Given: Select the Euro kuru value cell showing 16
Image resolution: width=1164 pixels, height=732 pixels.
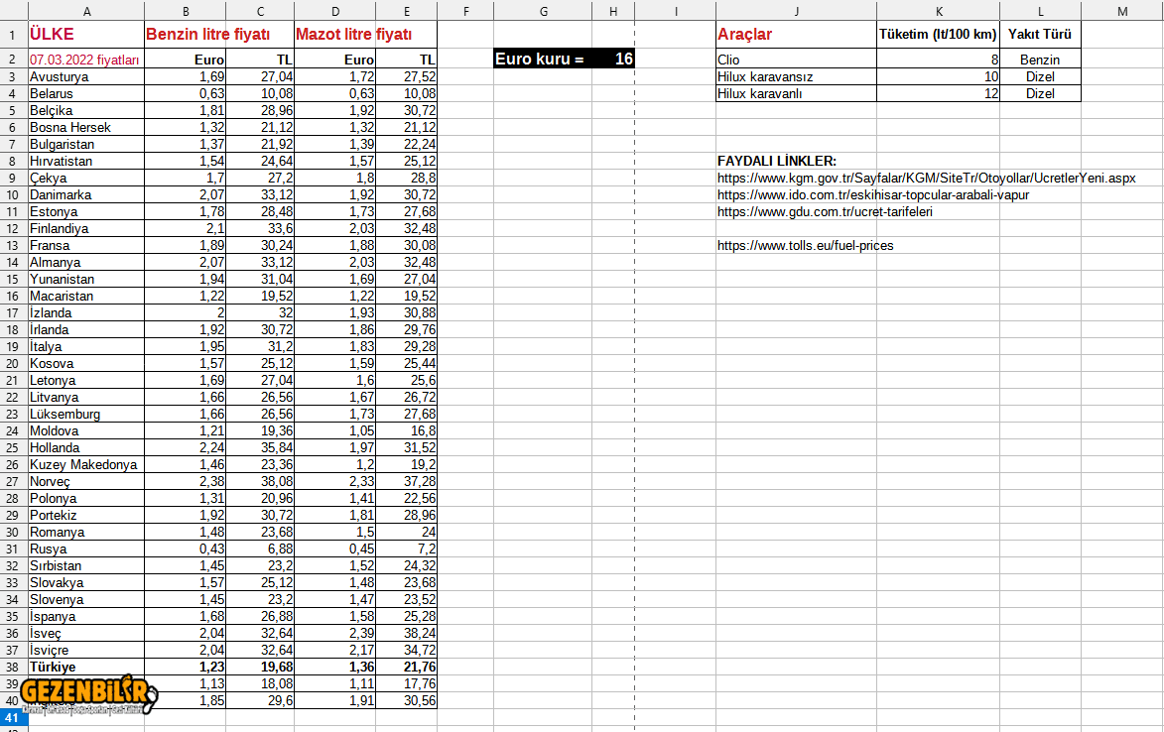Looking at the screenshot, I should (x=613, y=60).
